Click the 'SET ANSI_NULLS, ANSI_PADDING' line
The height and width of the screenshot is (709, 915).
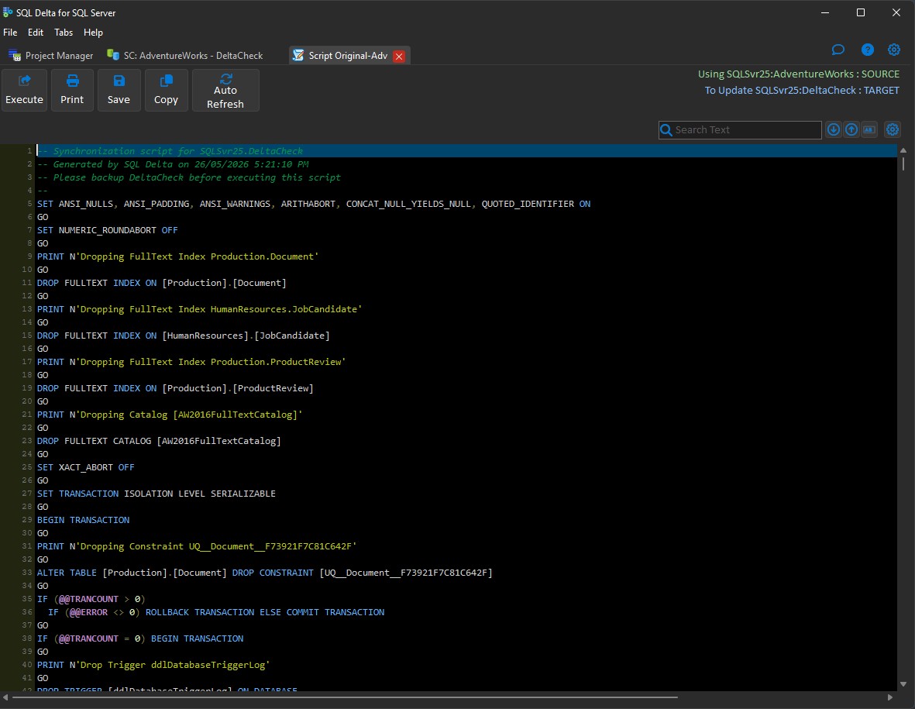[x=314, y=204]
